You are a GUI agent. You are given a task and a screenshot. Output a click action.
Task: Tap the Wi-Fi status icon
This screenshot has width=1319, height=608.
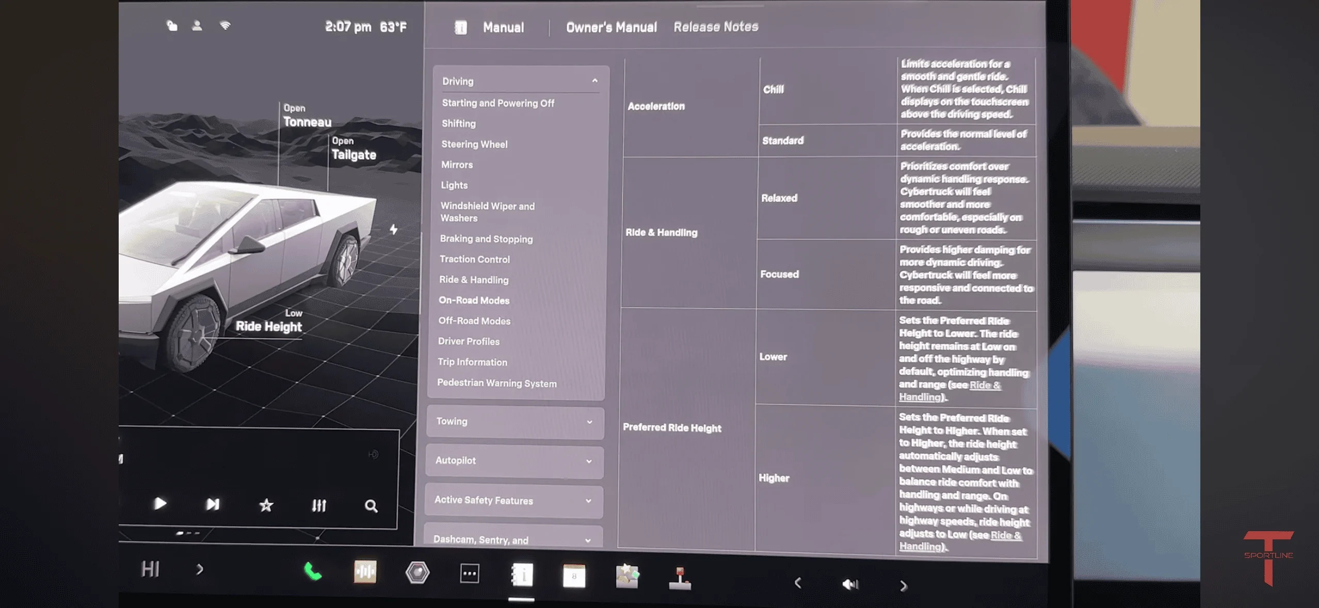click(225, 25)
